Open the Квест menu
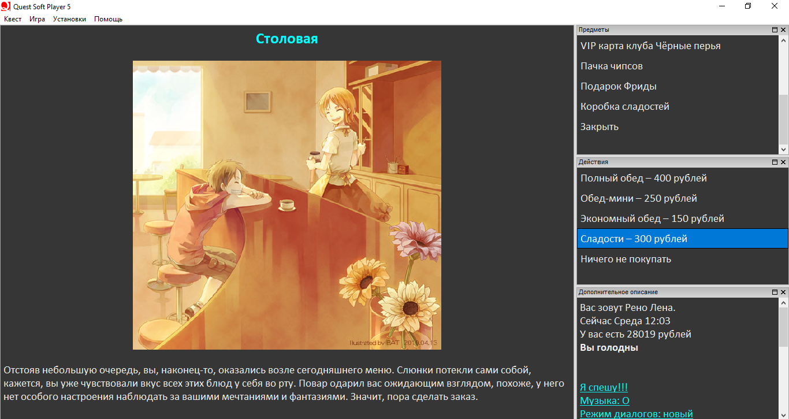Image resolution: width=789 pixels, height=419 pixels. pos(13,19)
